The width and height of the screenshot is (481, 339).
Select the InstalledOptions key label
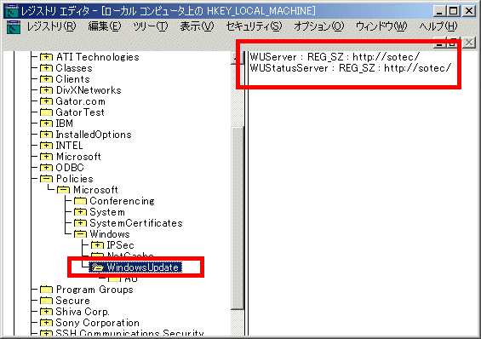(x=94, y=135)
